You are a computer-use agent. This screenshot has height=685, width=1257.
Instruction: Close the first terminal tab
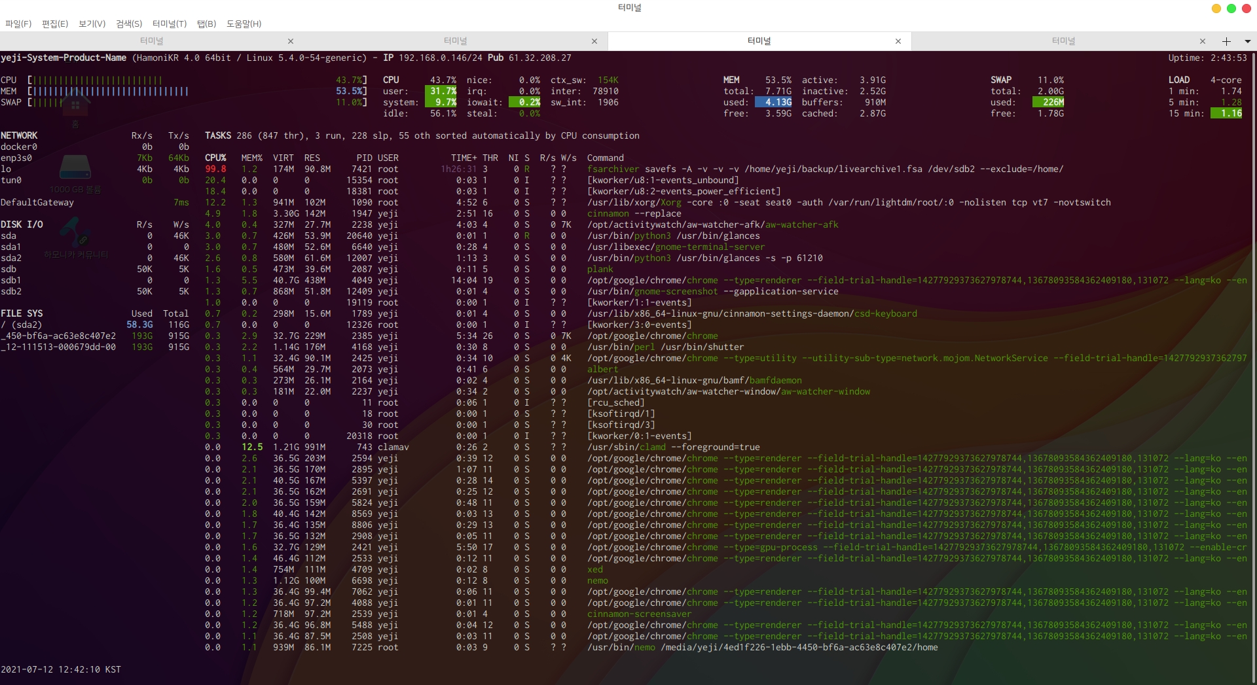pos(290,41)
